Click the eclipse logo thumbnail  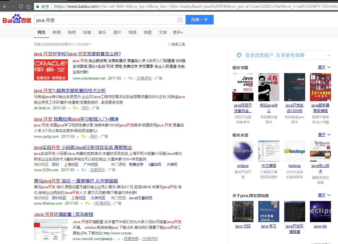click(x=243, y=151)
